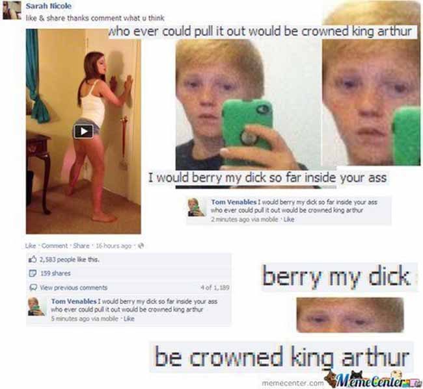This screenshot has height=389, width=423.
Task: Open the Sarah Nicole profile link
Action: pos(49,6)
